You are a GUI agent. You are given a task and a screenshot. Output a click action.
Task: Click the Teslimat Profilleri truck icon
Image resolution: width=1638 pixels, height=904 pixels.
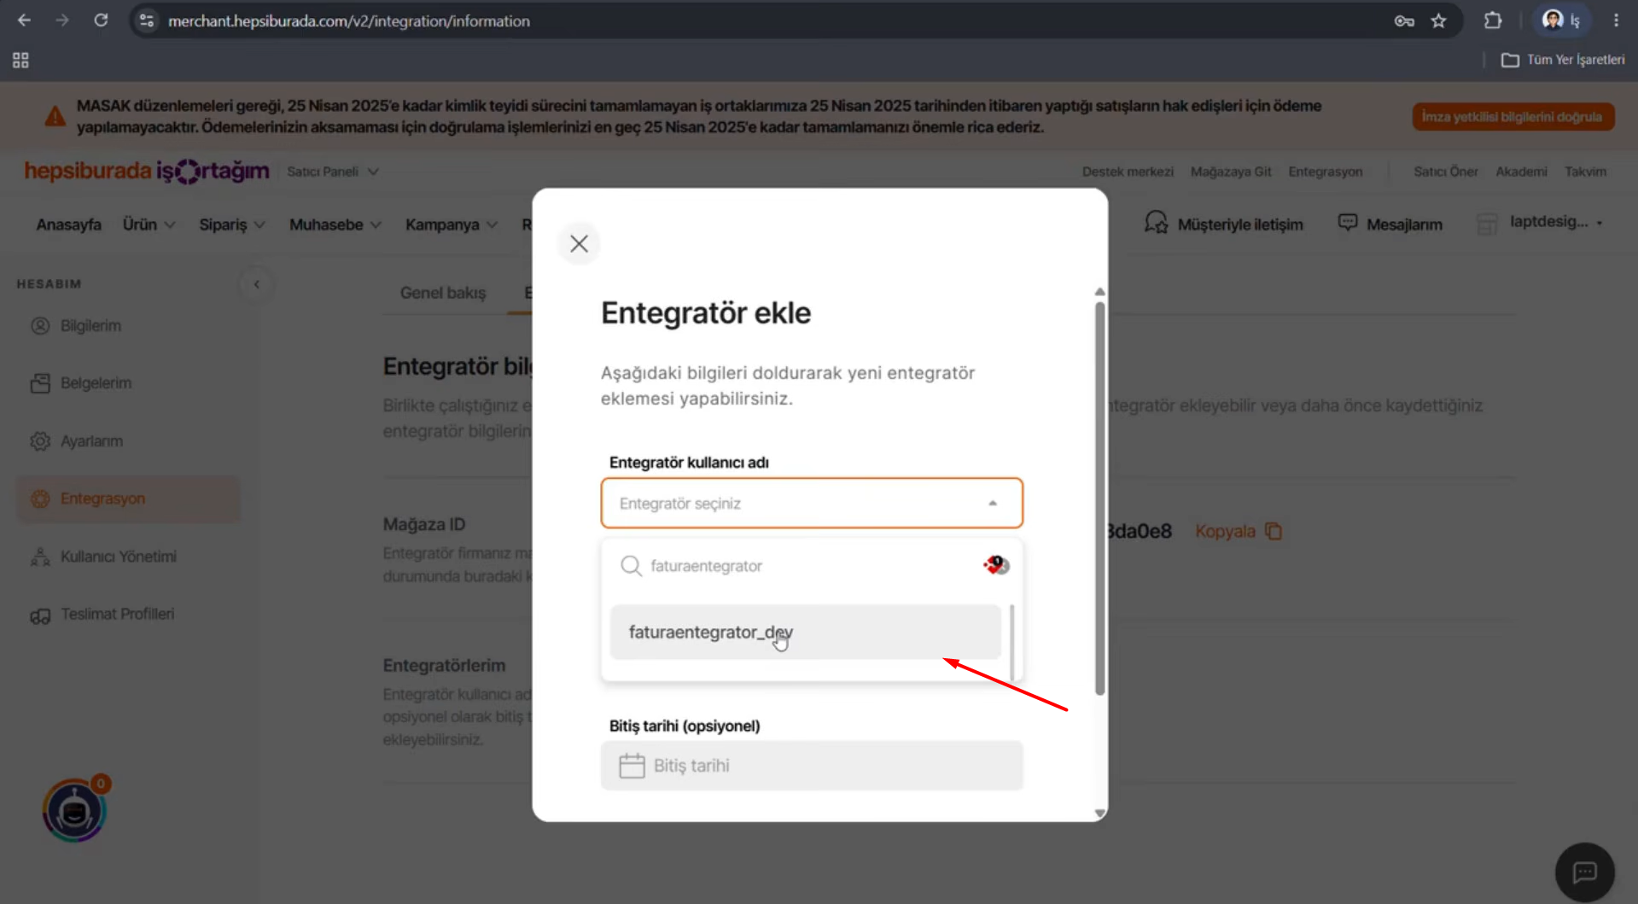click(40, 615)
